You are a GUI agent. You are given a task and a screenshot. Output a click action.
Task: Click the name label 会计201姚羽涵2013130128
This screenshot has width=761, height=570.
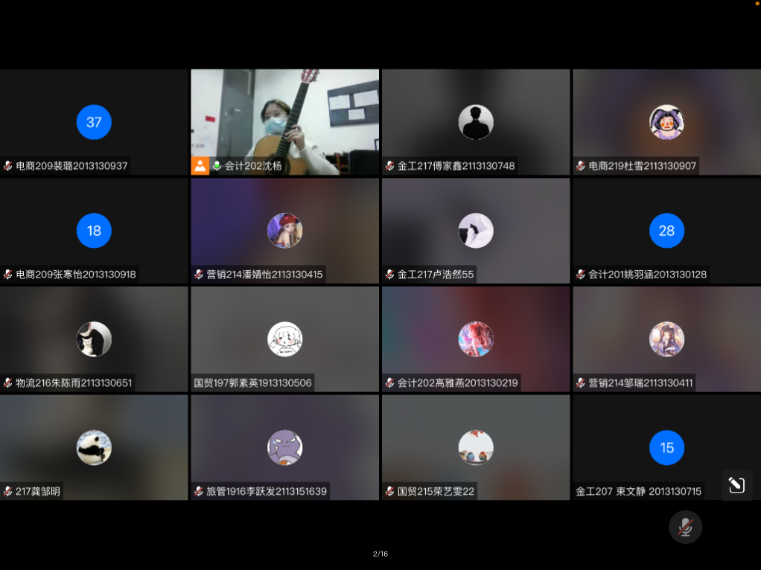tap(647, 275)
